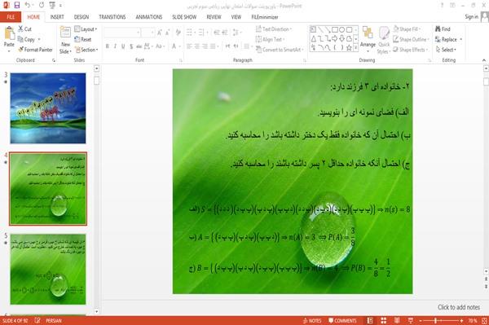Open the Layout dropdown
The image size is (489, 325).
click(x=86, y=29)
